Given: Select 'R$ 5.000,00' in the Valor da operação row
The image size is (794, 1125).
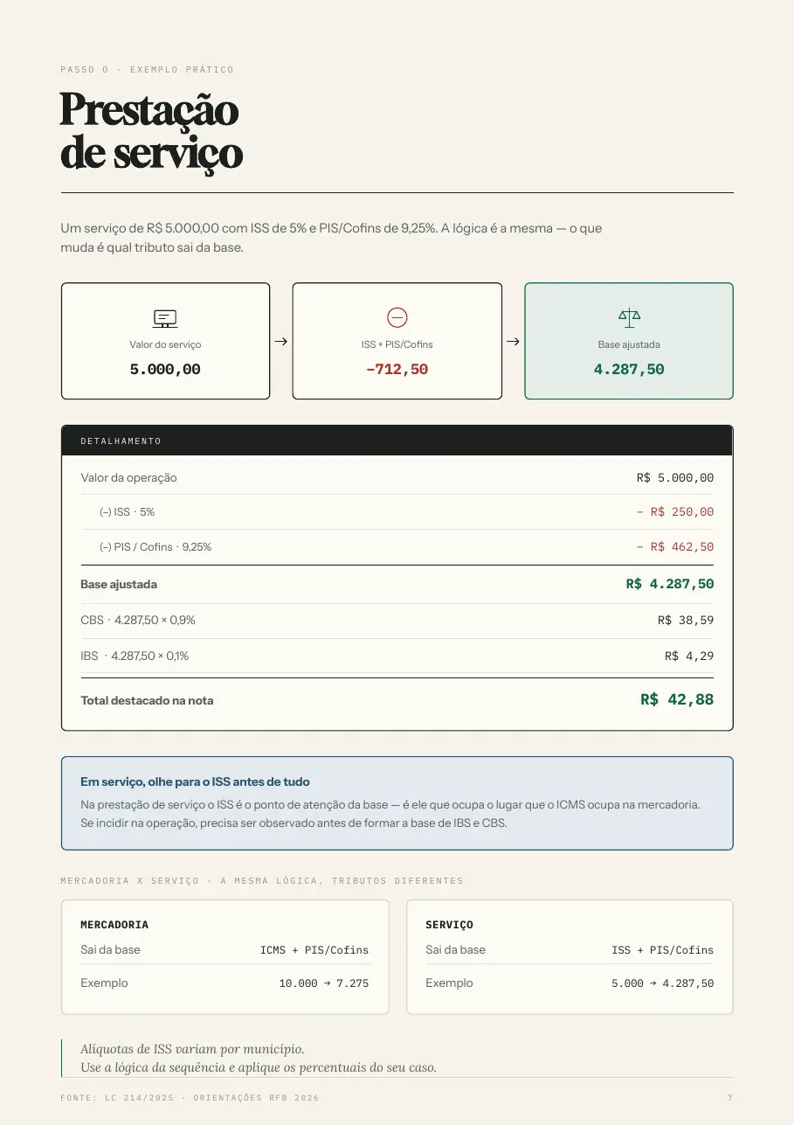Looking at the screenshot, I should pyautogui.click(x=675, y=478).
